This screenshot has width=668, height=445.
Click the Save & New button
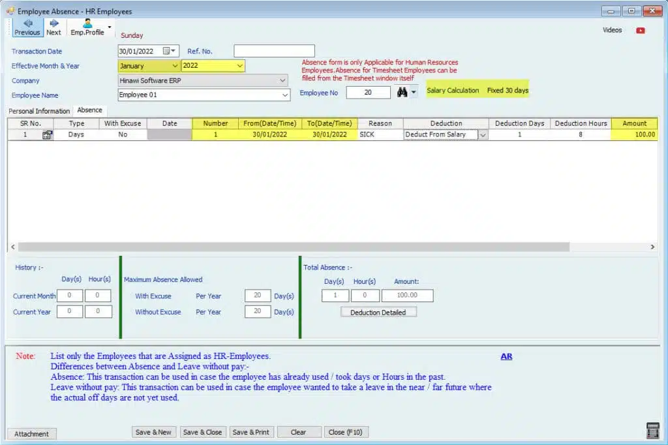point(153,432)
